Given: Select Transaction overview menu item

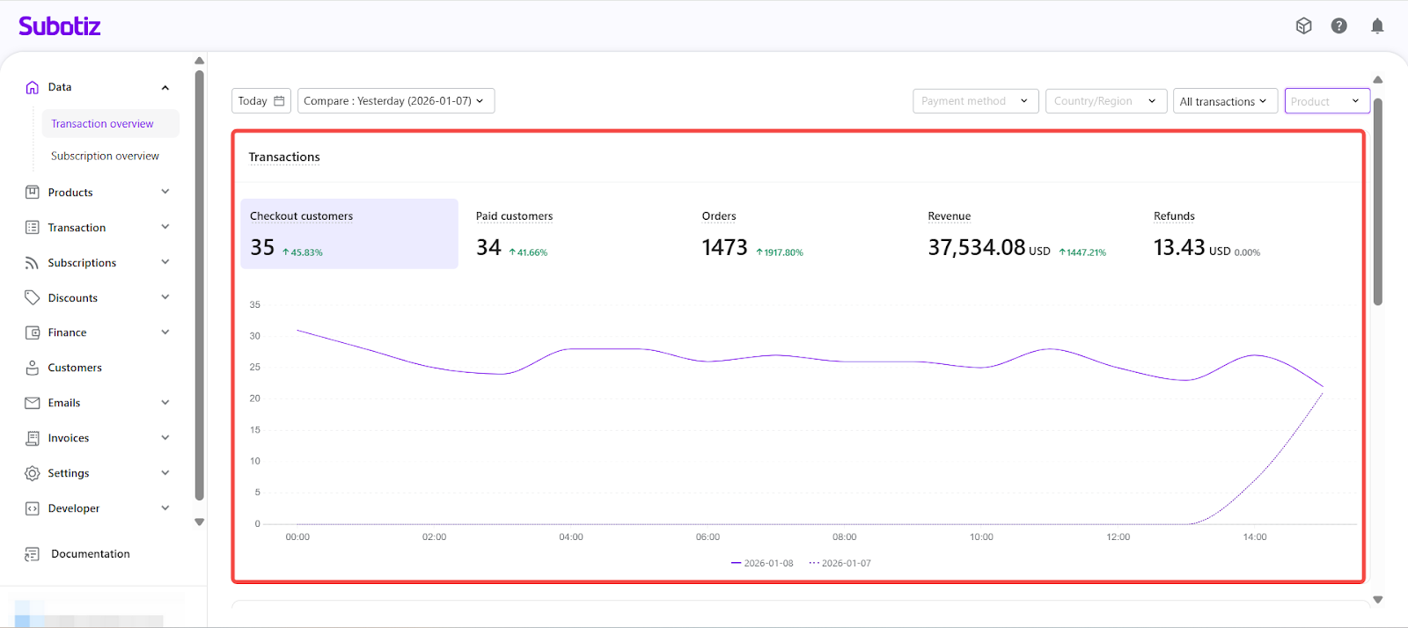Looking at the screenshot, I should [102, 124].
